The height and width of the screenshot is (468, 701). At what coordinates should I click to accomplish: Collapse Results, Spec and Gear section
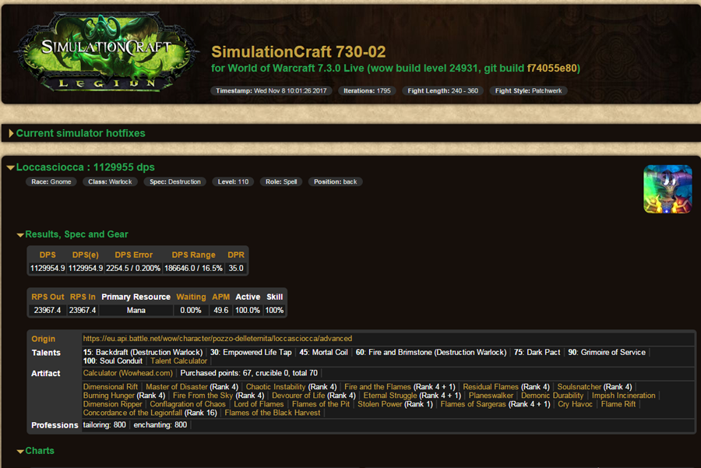point(76,234)
